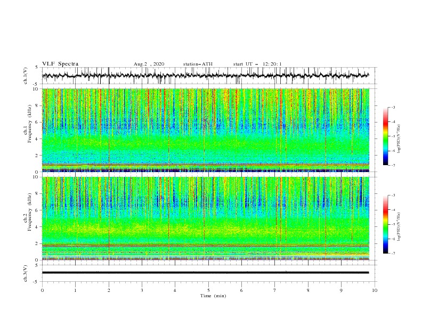Pick the ch.1 PSD color scale bar

(386, 136)
